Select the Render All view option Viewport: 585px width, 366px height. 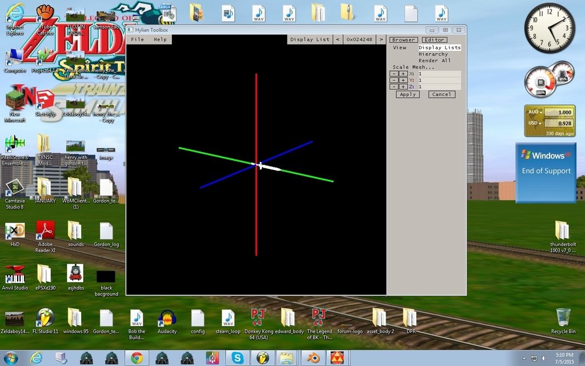(434, 61)
